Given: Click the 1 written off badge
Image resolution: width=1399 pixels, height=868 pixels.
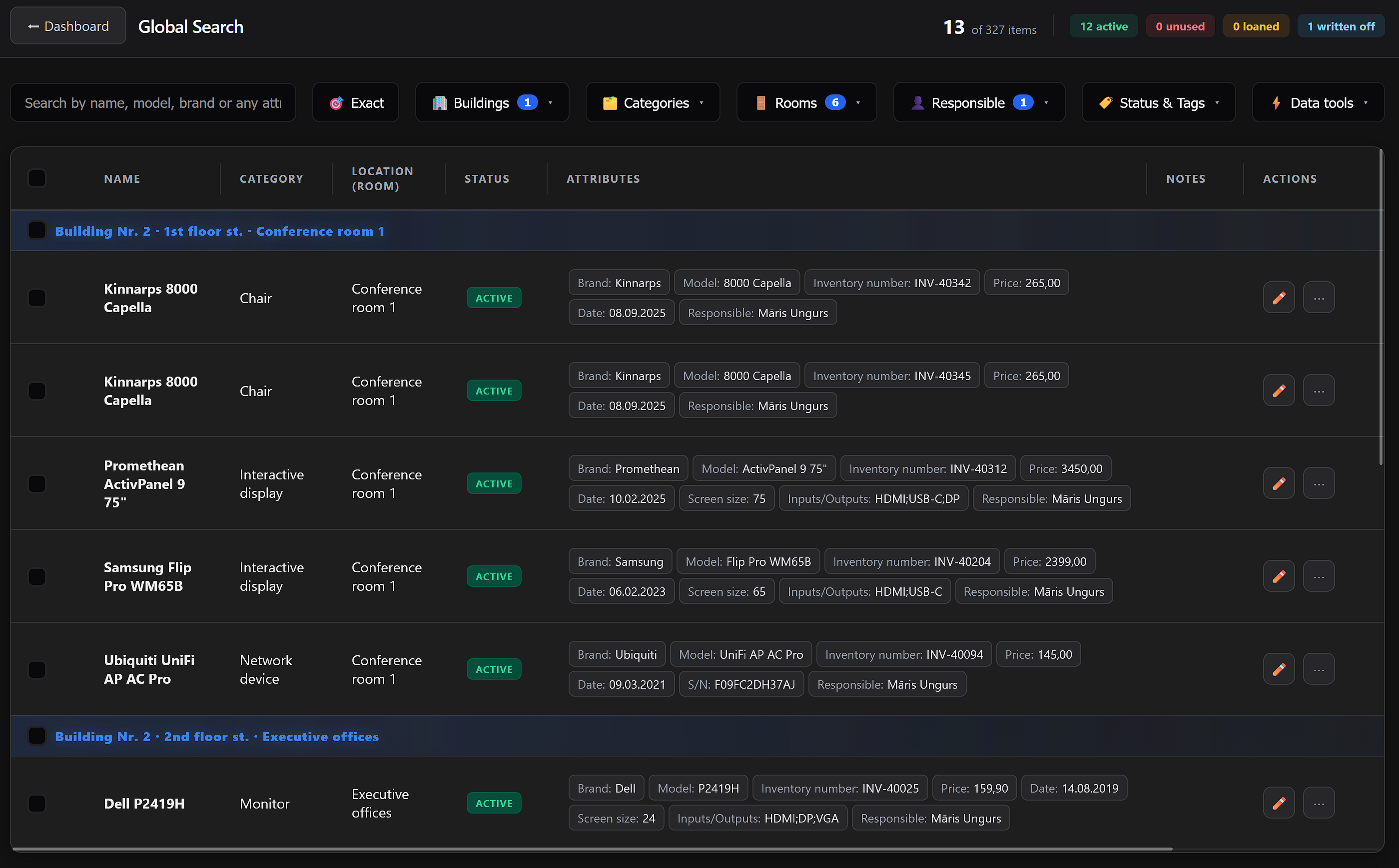Looking at the screenshot, I should tap(1341, 26).
